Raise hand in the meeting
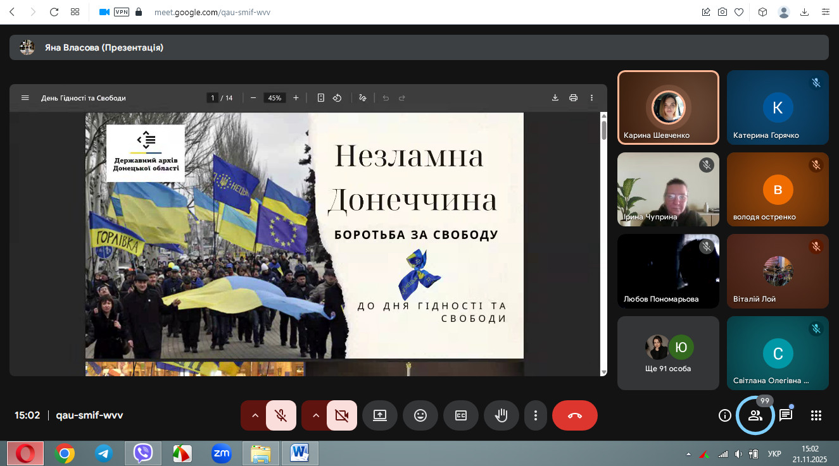 click(502, 415)
